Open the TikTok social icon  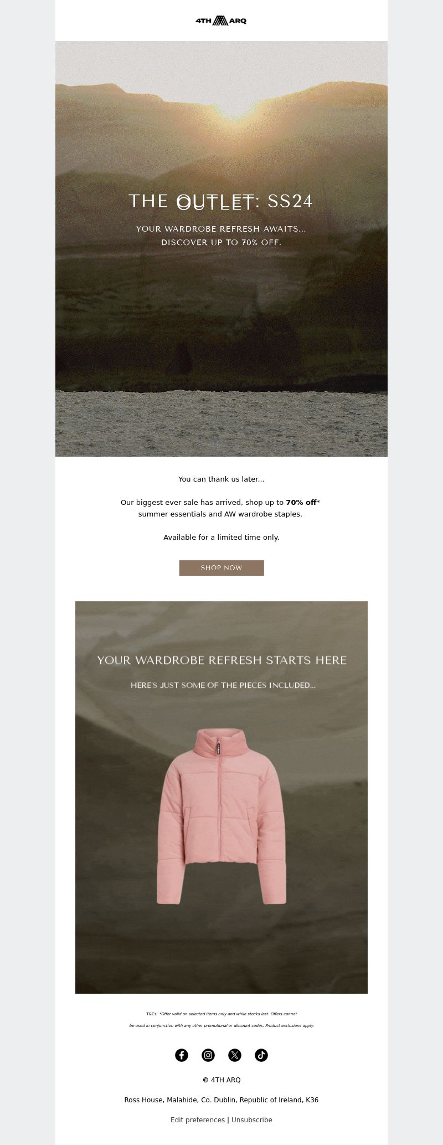(x=261, y=1055)
